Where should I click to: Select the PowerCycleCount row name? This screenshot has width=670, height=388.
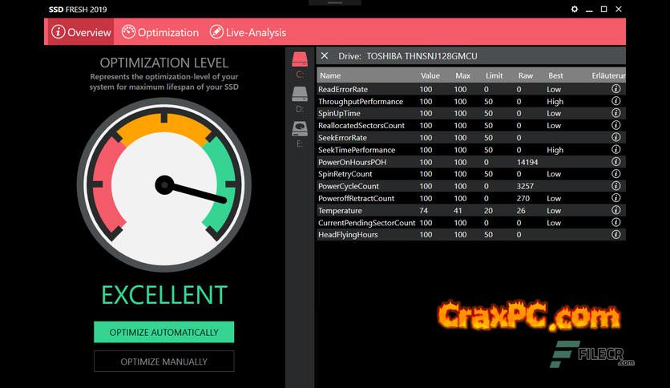[x=349, y=186]
